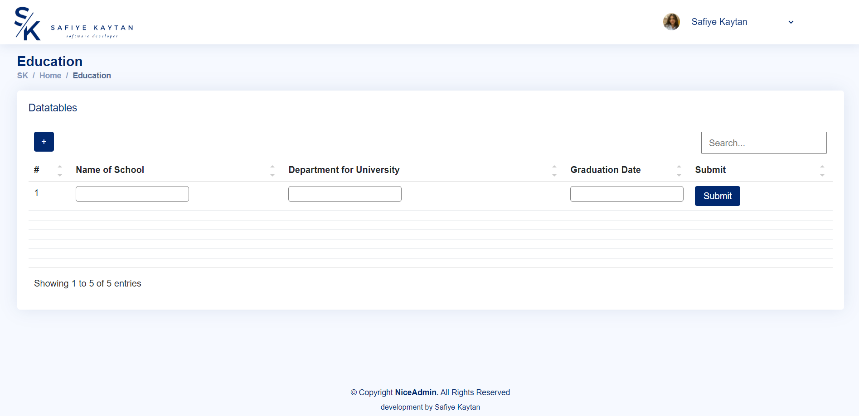The image size is (859, 416).
Task: Click the SK breadcrumb link
Action: tap(22, 75)
